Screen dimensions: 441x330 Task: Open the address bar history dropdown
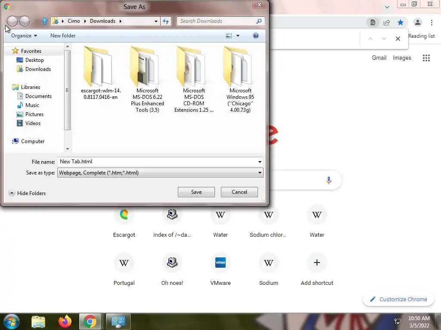pos(156,21)
